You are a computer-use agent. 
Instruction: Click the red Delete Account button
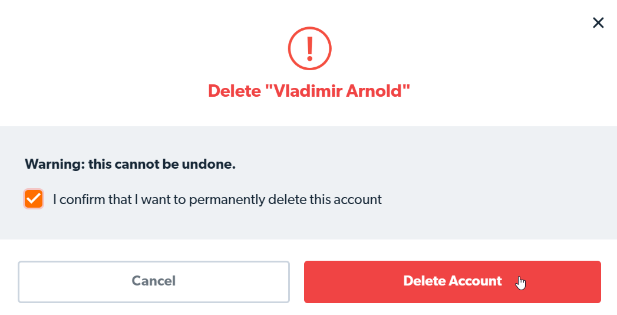[x=452, y=281]
